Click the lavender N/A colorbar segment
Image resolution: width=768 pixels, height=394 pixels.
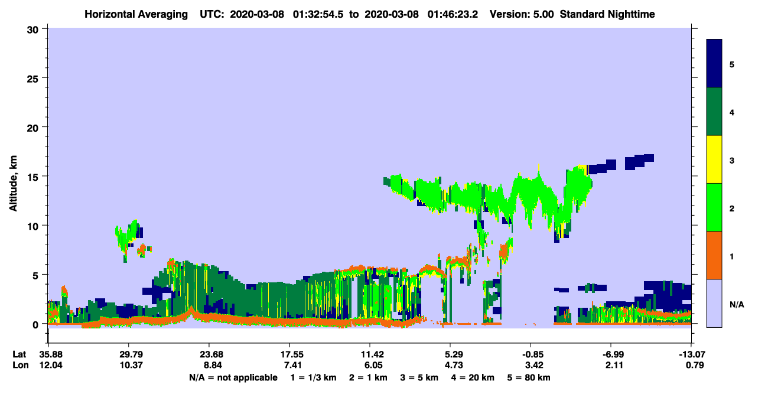715,302
